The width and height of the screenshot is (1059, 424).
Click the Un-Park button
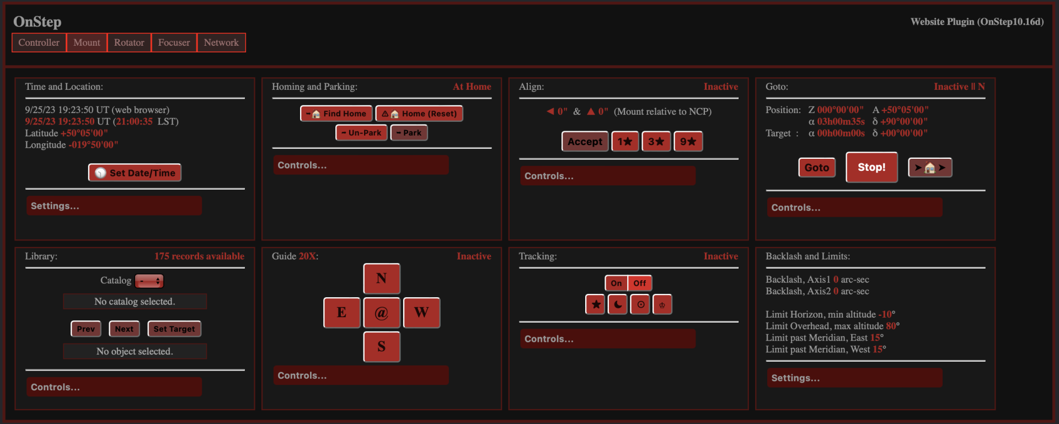tap(361, 133)
